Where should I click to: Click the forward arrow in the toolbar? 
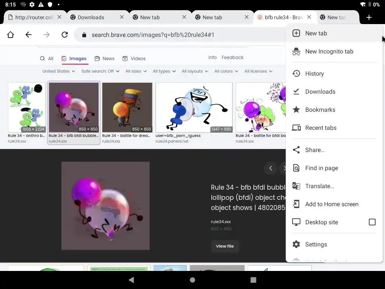tap(46, 35)
